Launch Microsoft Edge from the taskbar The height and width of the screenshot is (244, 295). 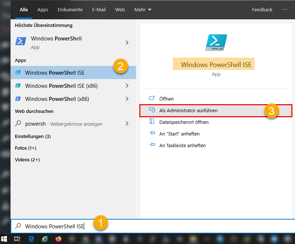point(31,239)
